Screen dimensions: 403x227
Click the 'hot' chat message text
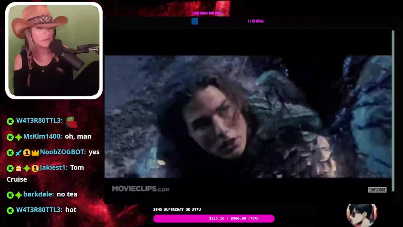coord(71,210)
